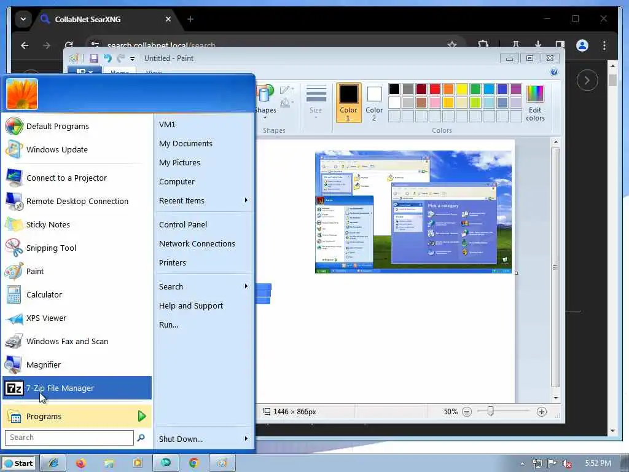Viewport: 629px width, 472px height.
Task: Select Color 2 in Paint
Action: click(x=374, y=103)
